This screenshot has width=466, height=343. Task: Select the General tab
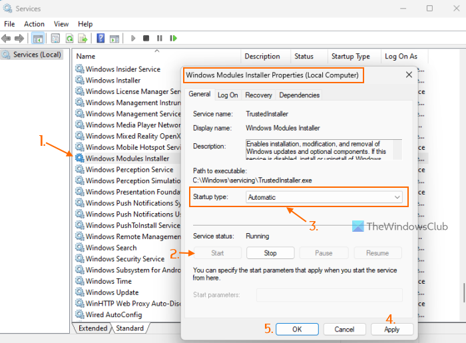point(200,94)
